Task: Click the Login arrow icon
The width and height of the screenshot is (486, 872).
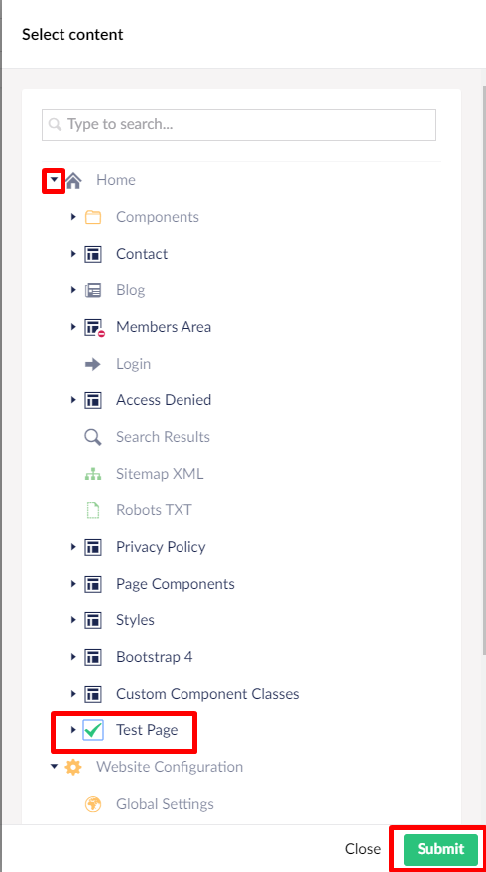Action: 93,364
